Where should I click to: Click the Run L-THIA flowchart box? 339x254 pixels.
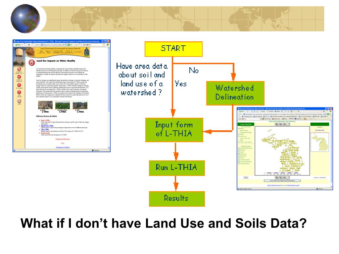tap(177, 168)
